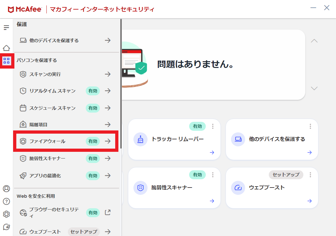Expand スキャンの実行 with its arrow
The image size is (336, 236).
[108, 74]
